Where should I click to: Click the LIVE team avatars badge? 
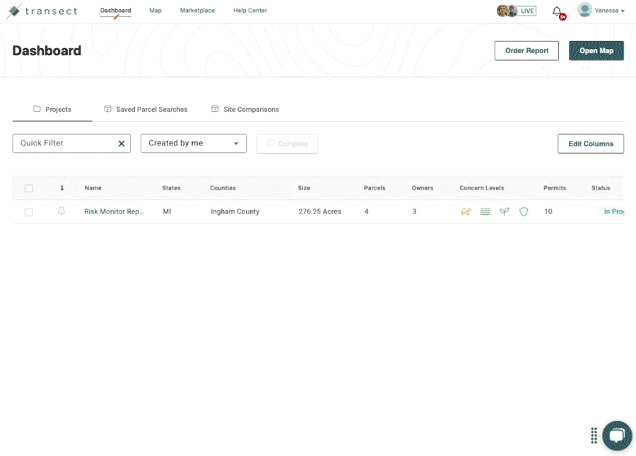coord(517,11)
